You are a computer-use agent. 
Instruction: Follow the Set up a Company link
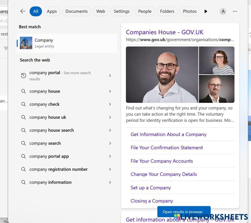coord(151,188)
